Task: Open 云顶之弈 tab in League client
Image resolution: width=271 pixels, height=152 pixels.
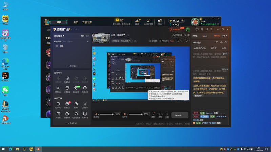Action: [87, 22]
